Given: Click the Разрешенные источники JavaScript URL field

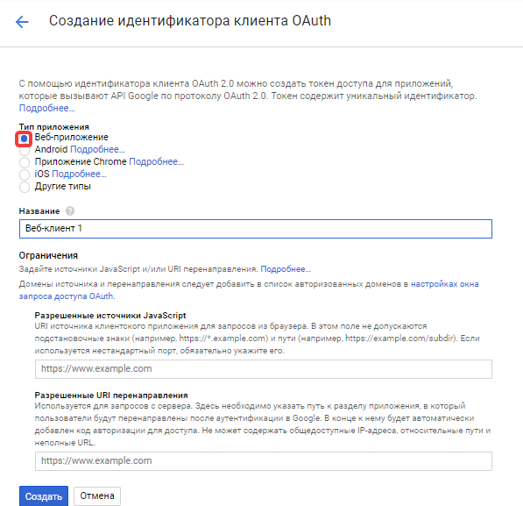Looking at the screenshot, I should coord(264,369).
